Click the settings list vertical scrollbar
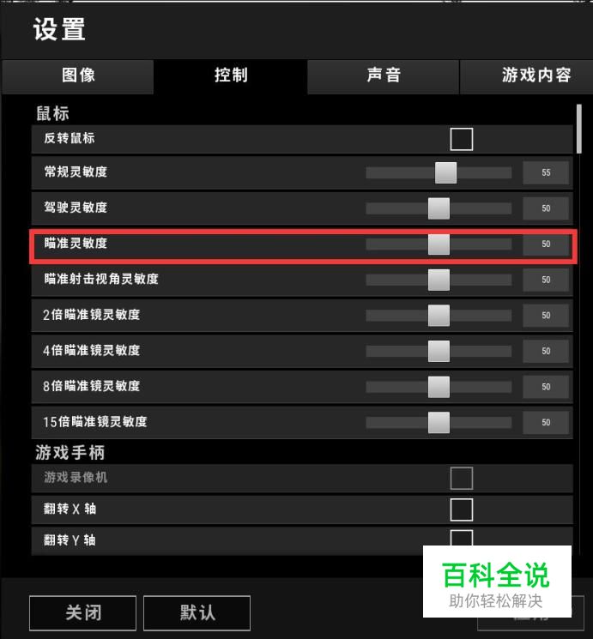593x639 pixels. point(578,130)
